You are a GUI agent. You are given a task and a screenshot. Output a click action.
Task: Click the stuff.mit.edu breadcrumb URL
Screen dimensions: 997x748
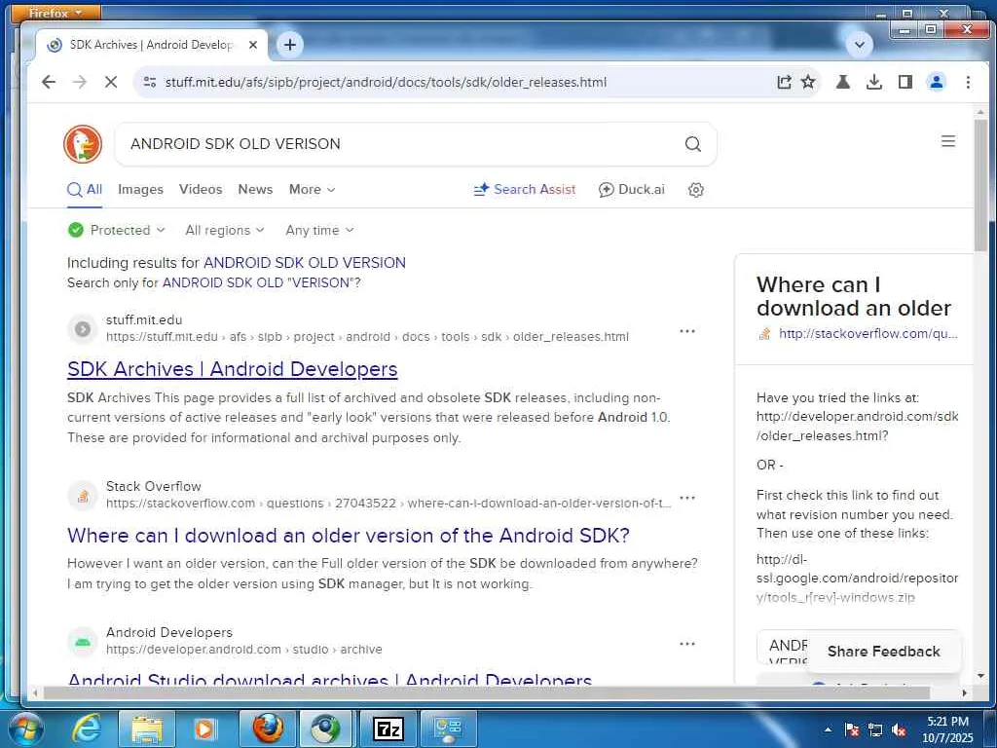tap(367, 337)
